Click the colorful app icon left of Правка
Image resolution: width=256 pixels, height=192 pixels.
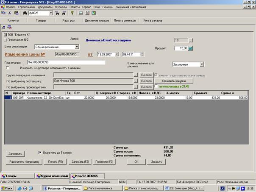click(3, 7)
